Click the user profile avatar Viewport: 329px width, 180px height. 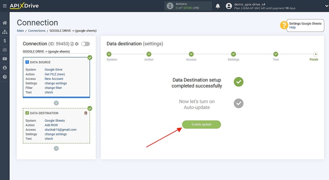click(229, 6)
